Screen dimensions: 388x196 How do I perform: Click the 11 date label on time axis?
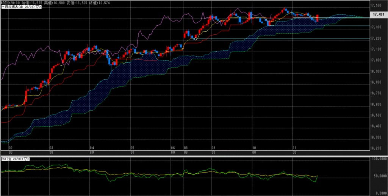pyautogui.click(x=294, y=148)
